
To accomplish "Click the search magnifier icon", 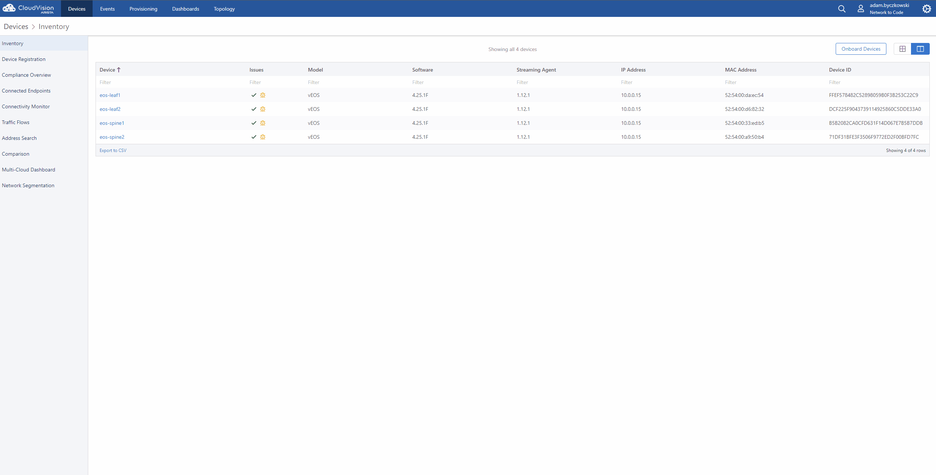I will click(x=842, y=9).
